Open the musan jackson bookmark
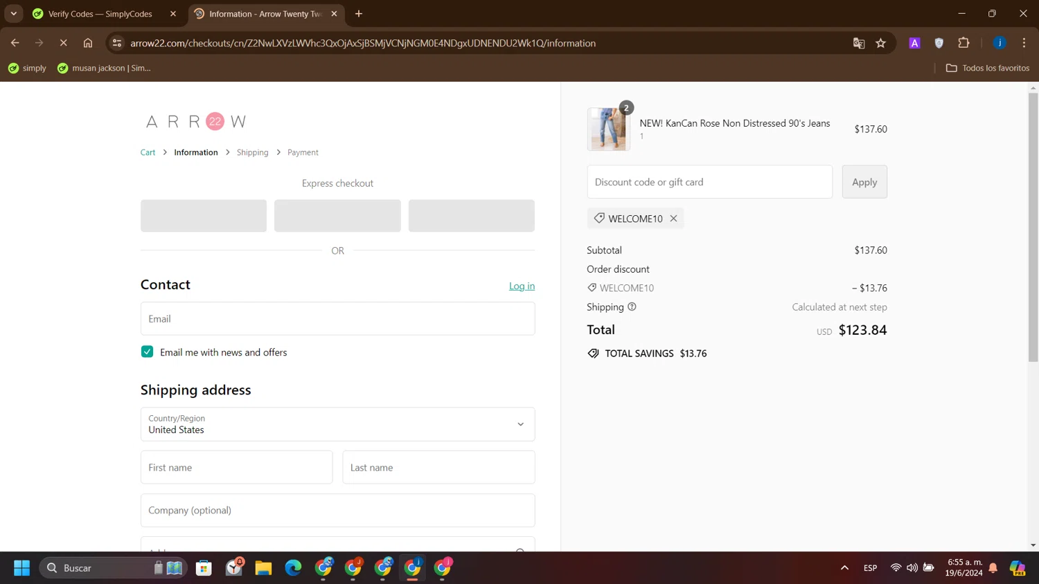This screenshot has height=584, width=1039. click(x=104, y=68)
